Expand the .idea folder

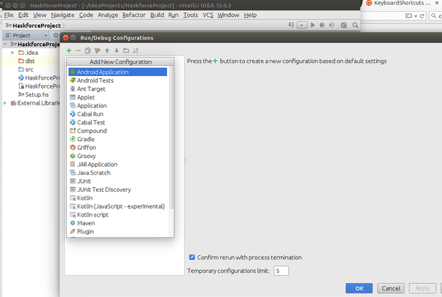tap(12, 53)
